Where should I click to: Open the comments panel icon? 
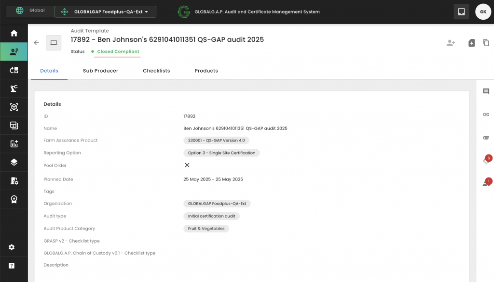486,91
